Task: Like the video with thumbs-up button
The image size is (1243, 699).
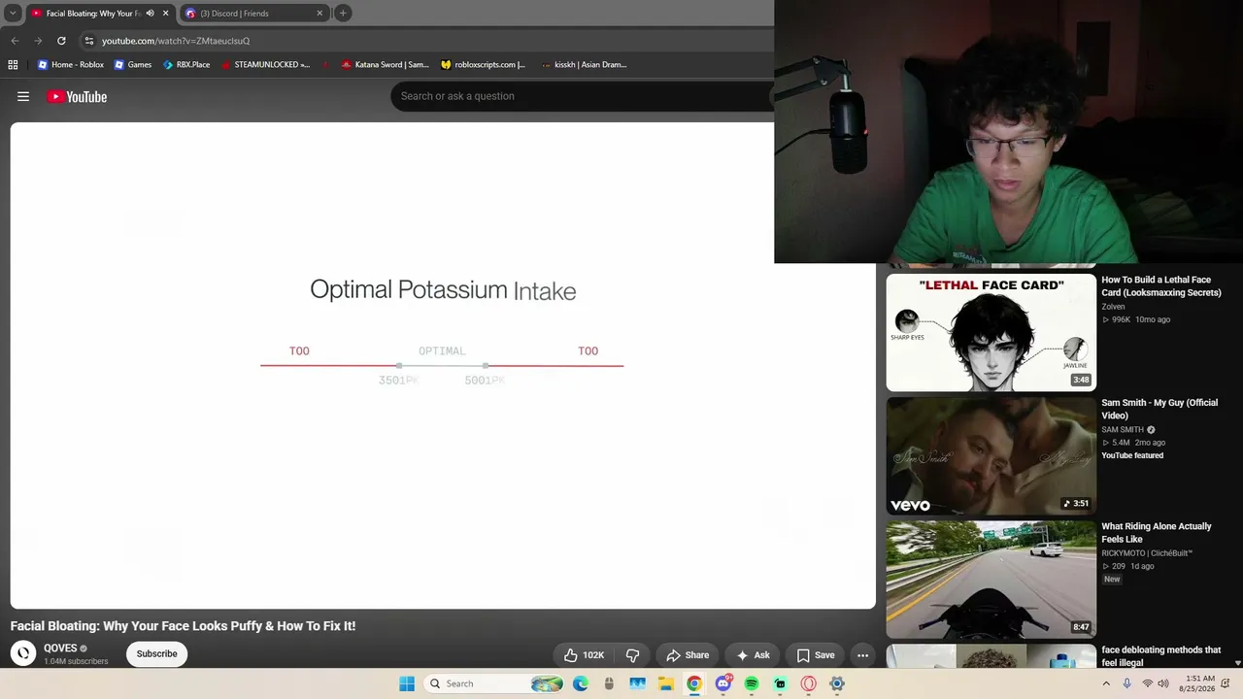Action: coord(585,655)
